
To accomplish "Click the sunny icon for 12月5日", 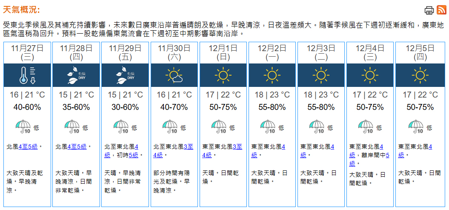I will pos(420,75).
